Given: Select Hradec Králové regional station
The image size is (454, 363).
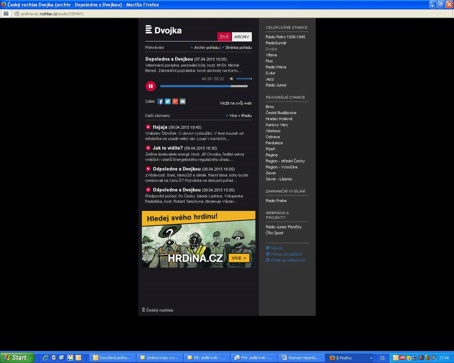Looking at the screenshot, I should [279, 119].
